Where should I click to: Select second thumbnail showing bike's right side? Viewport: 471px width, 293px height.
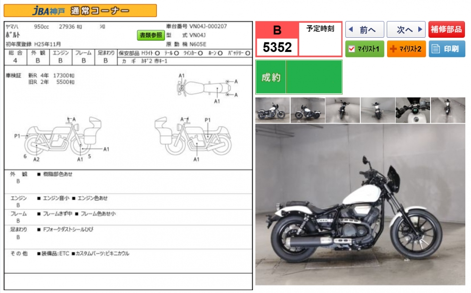click(x=308, y=110)
